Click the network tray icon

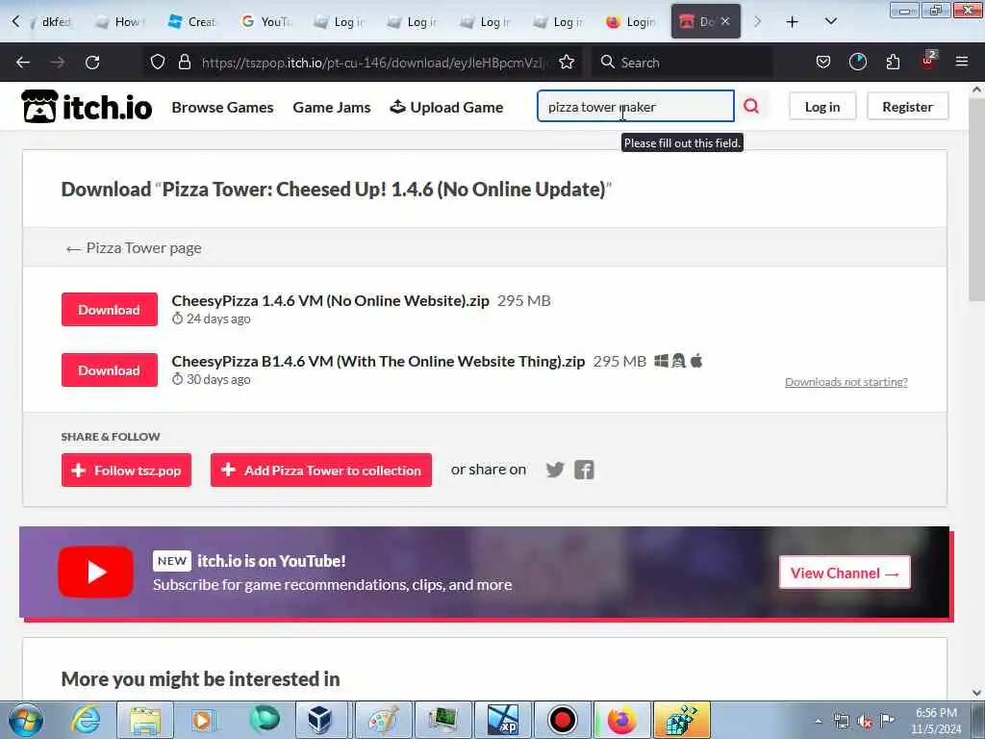tap(841, 722)
